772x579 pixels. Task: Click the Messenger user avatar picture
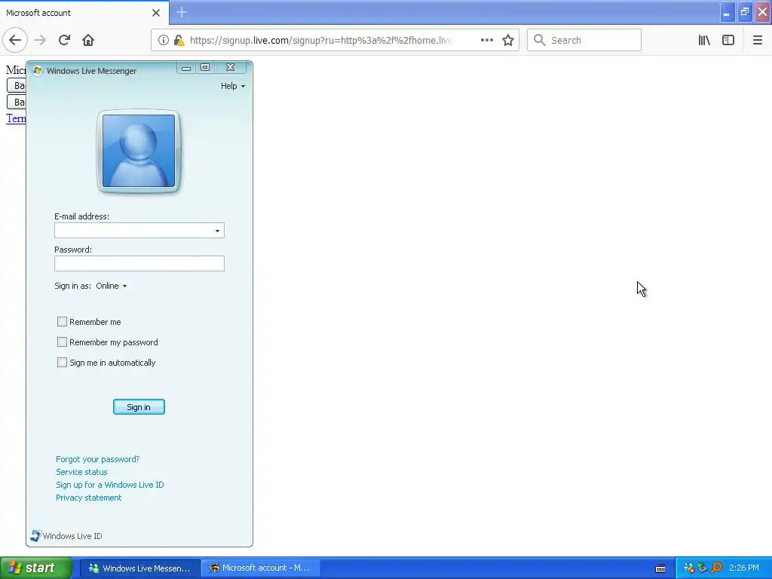click(x=139, y=151)
